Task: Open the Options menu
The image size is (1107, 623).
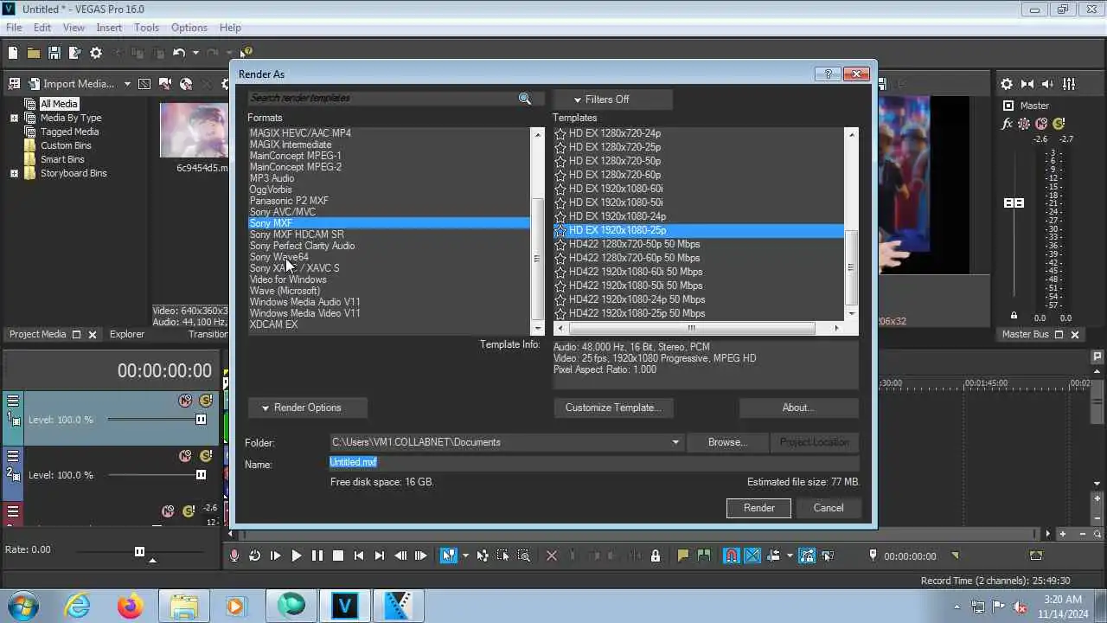Action: click(x=189, y=28)
